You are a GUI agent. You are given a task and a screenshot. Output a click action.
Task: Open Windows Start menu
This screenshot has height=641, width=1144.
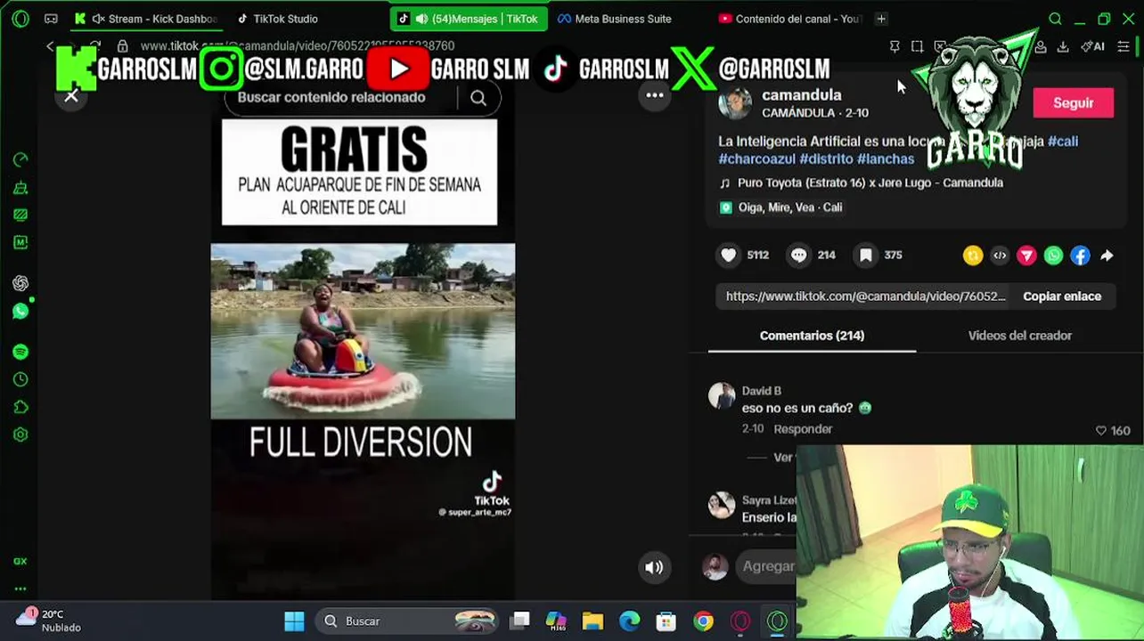294,621
